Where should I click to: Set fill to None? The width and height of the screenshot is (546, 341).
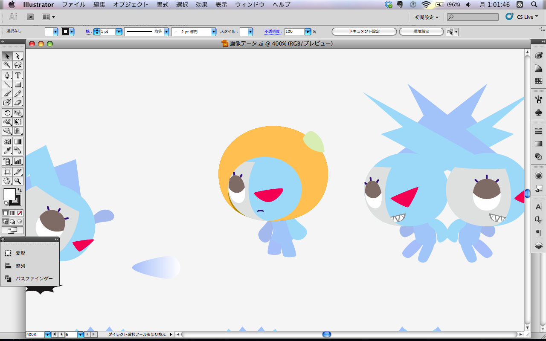click(20, 213)
